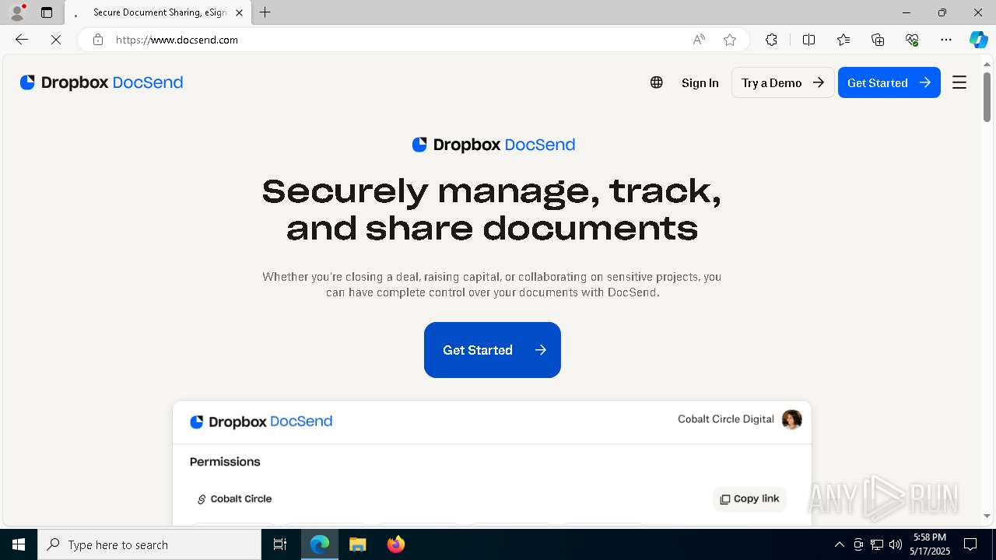Click header Get Started button
Screen dimensions: 996x560
click(x=889, y=82)
